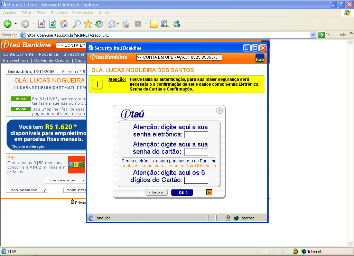Viewport: 354px width, 256px height.
Task: Click the SOS BANKLINE button
Action: 24,190
